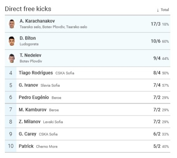Open M. Kamburov player entry
Screen dimensions: 177x158
(32, 110)
